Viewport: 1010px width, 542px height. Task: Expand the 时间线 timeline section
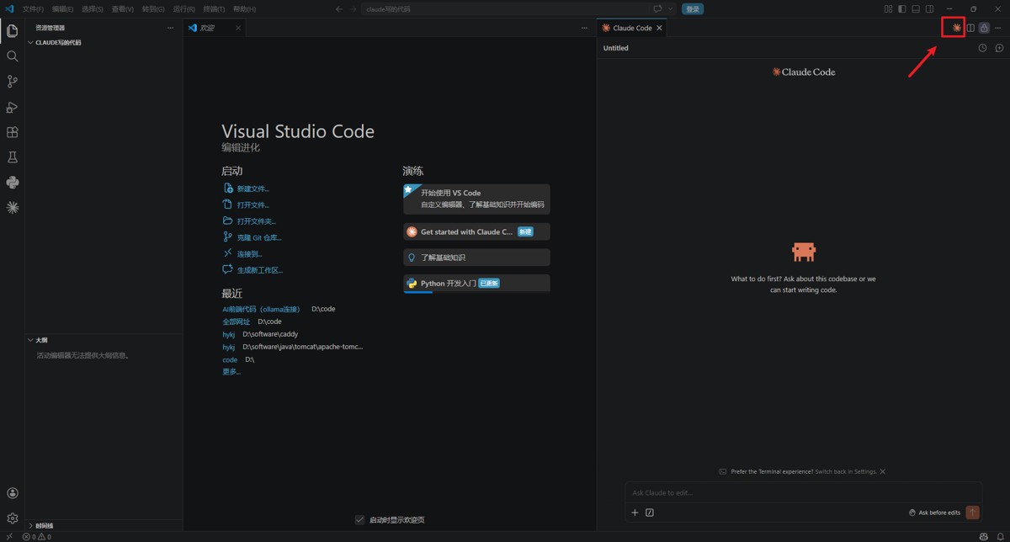[41, 525]
